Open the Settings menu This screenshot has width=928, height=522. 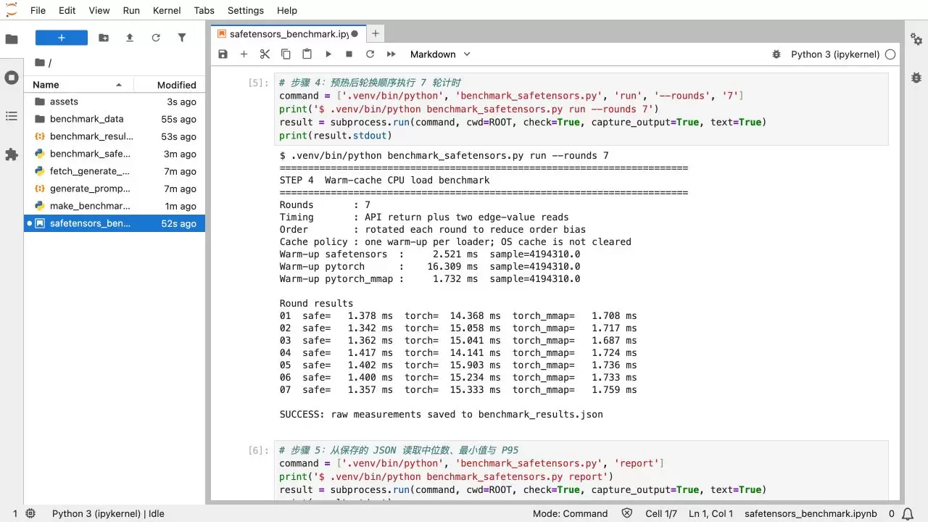(246, 10)
